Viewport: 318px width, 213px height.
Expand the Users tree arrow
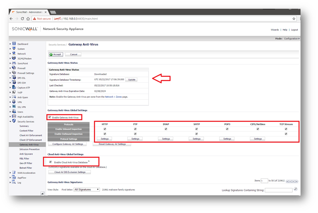10,112
